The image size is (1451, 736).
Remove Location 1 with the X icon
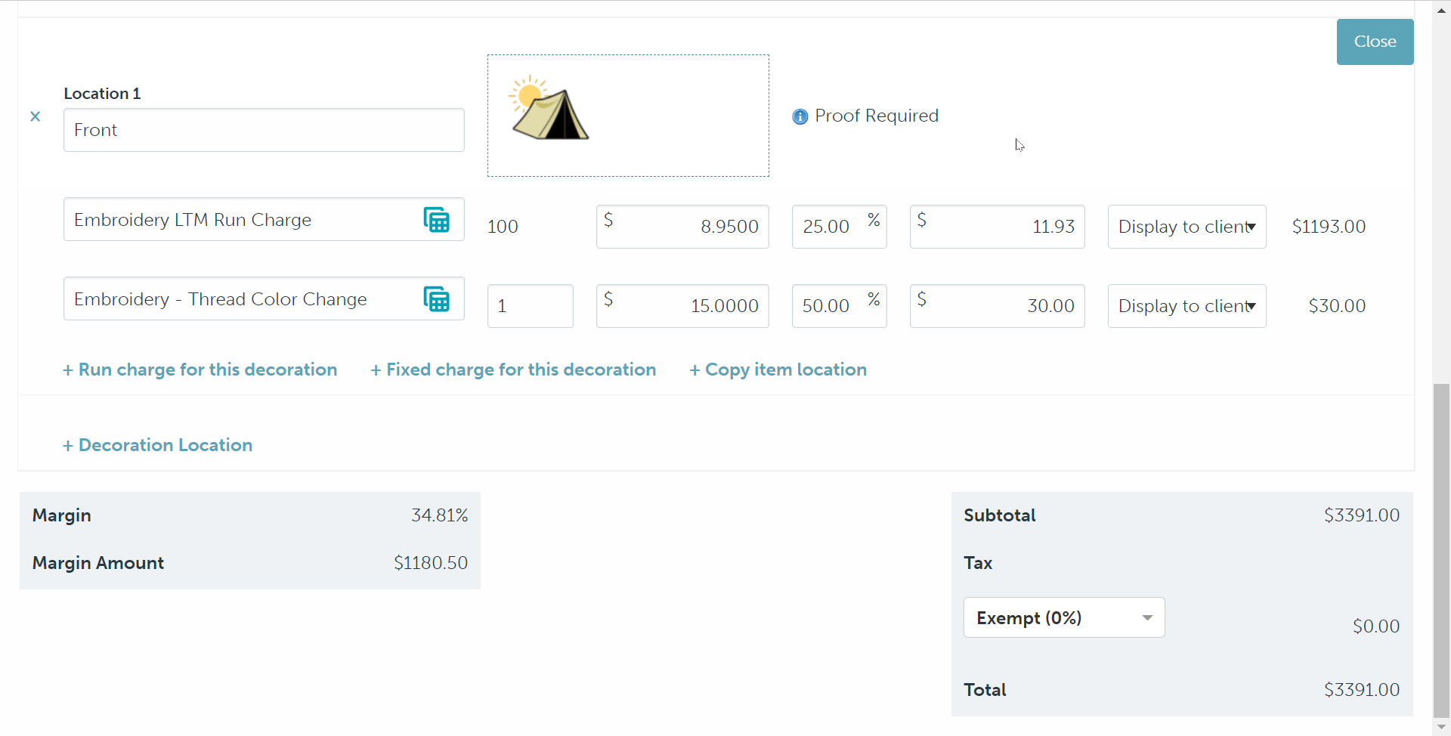(x=35, y=116)
